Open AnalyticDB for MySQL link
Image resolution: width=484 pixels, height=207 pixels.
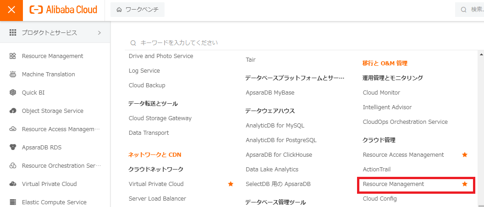[275, 126]
